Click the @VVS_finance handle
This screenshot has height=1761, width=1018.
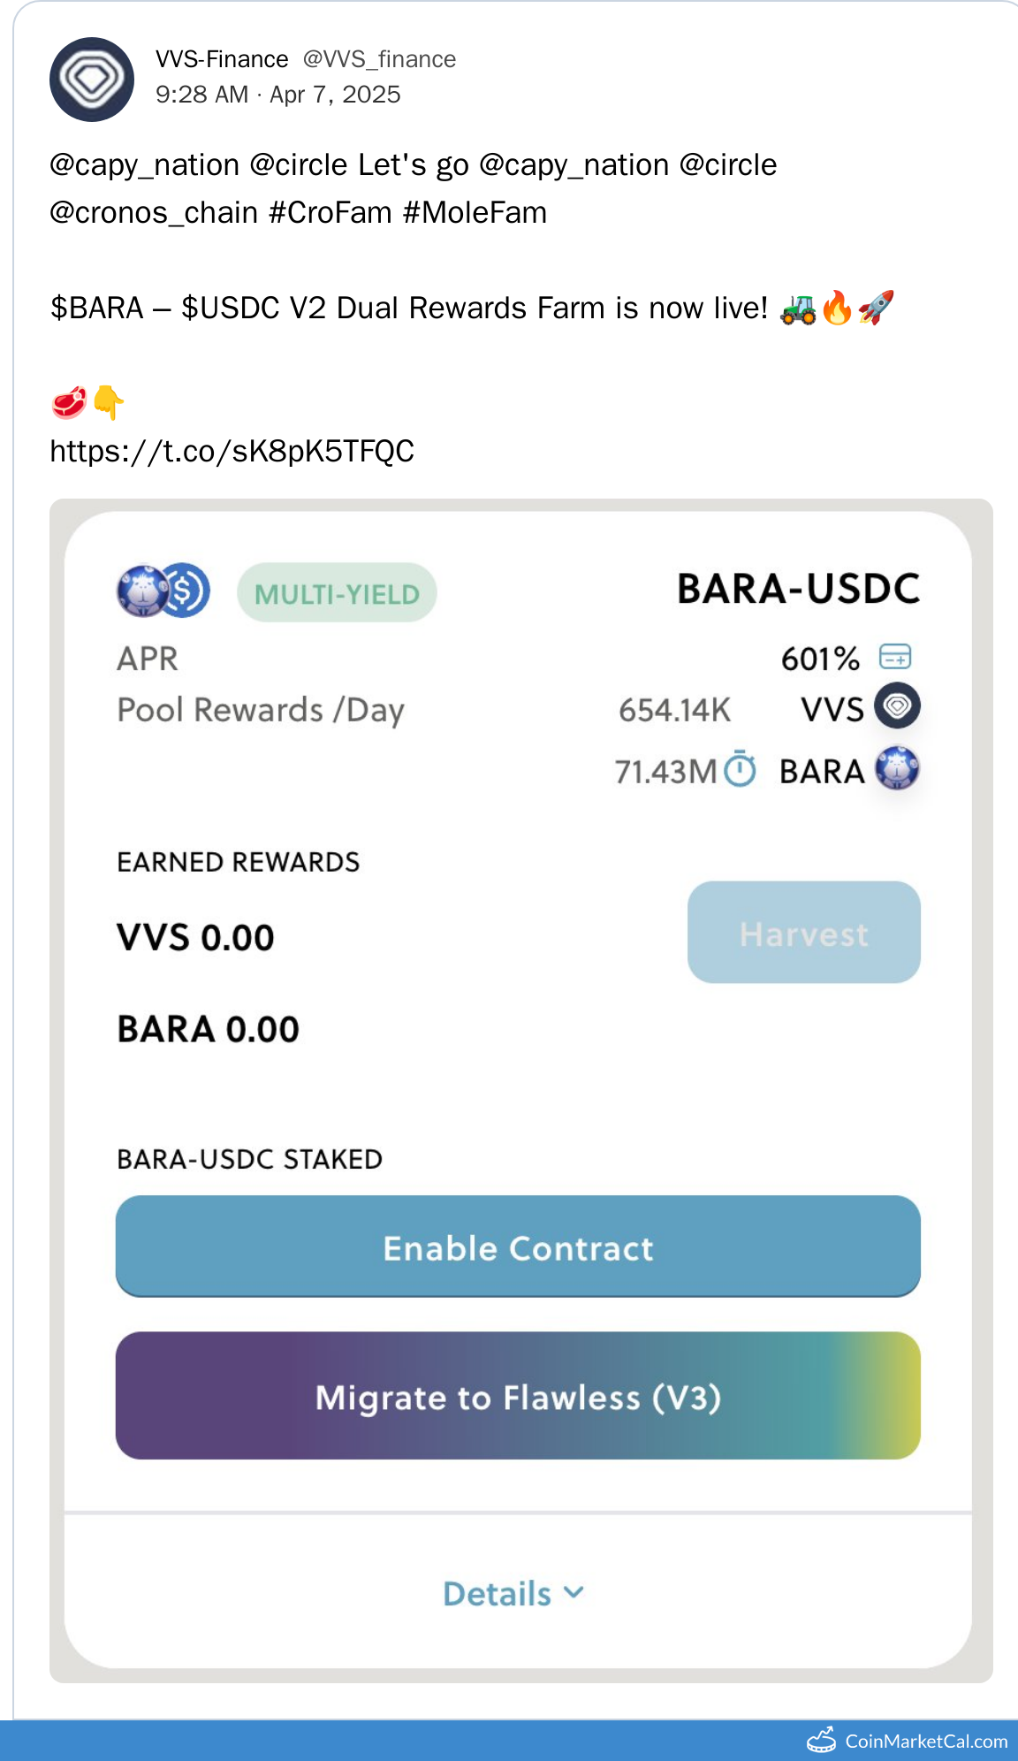(379, 59)
